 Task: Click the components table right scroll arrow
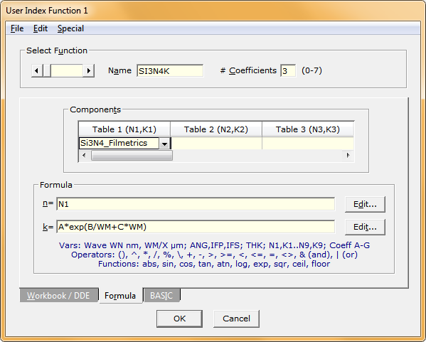click(348, 156)
